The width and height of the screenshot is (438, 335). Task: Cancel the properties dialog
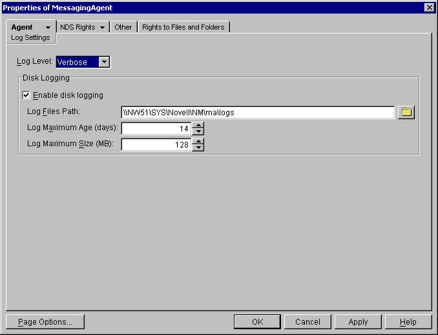308,322
